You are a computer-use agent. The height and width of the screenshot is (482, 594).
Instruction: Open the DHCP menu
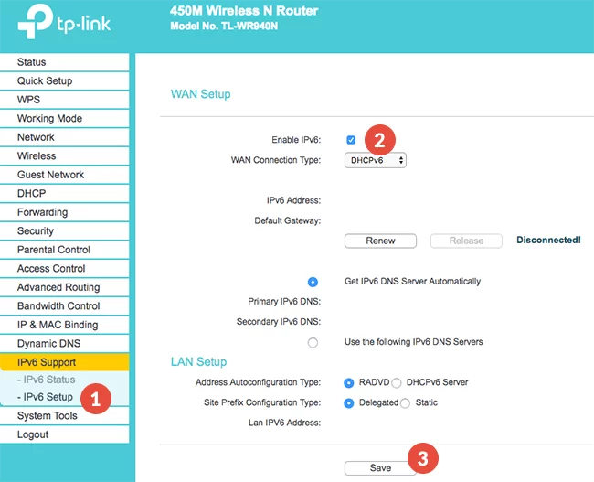[x=64, y=193]
